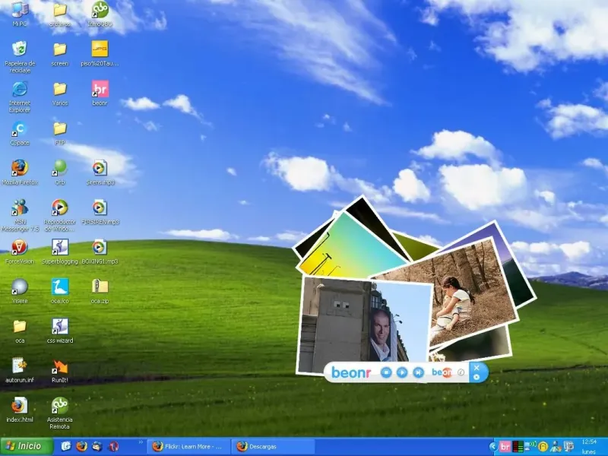Expand hidden system tray icons arrow
This screenshot has height=456, width=608.
(492, 447)
